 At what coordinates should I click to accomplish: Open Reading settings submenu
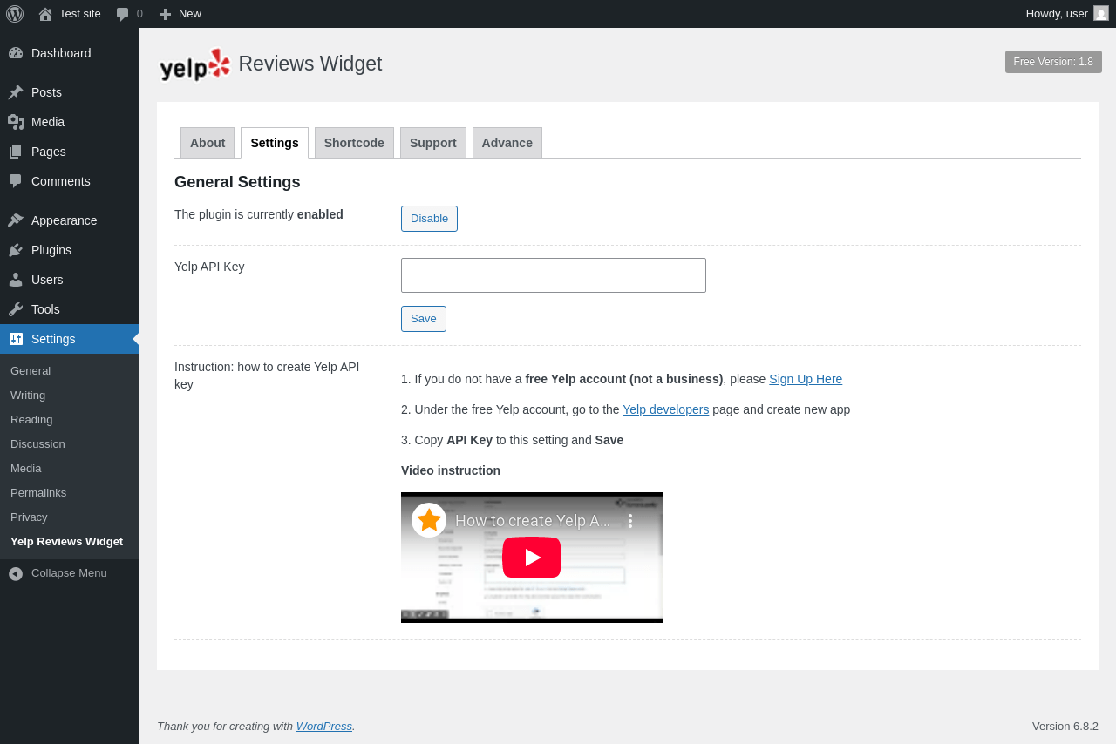[x=31, y=419]
